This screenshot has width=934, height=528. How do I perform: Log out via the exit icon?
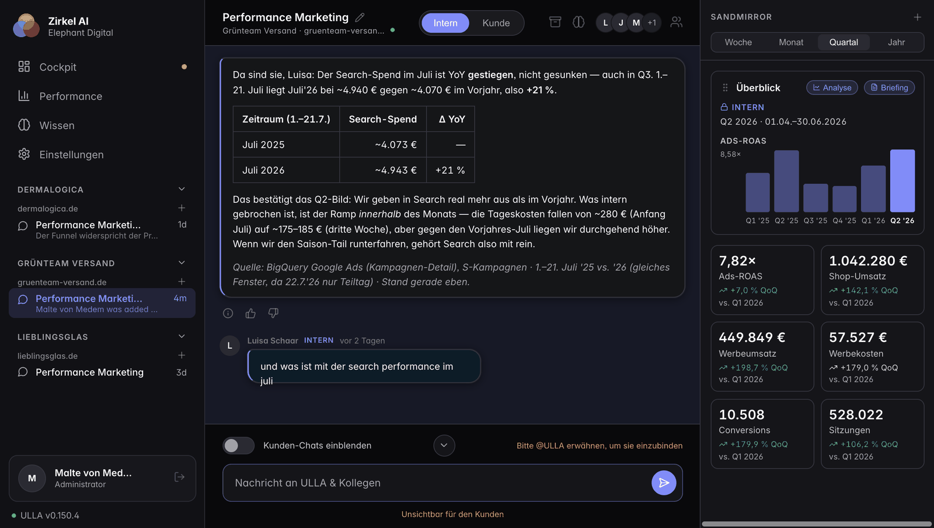180,477
